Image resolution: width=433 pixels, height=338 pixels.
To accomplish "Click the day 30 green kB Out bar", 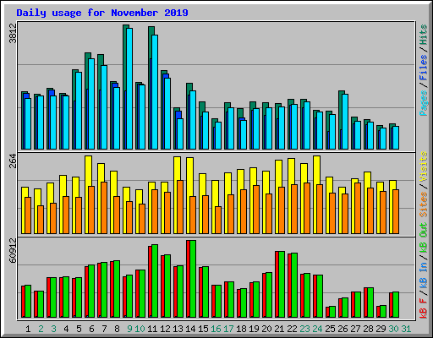I will tap(396, 304).
